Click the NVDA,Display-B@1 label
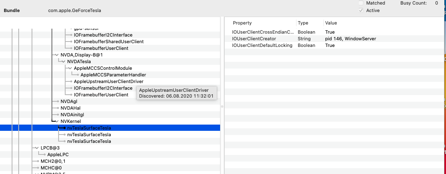The height and width of the screenshot is (174, 446). click(82, 55)
